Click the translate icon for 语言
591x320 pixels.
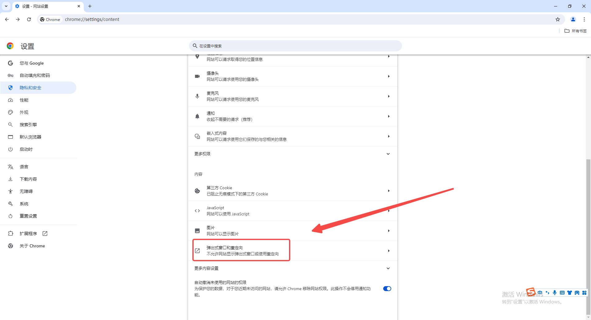10,167
